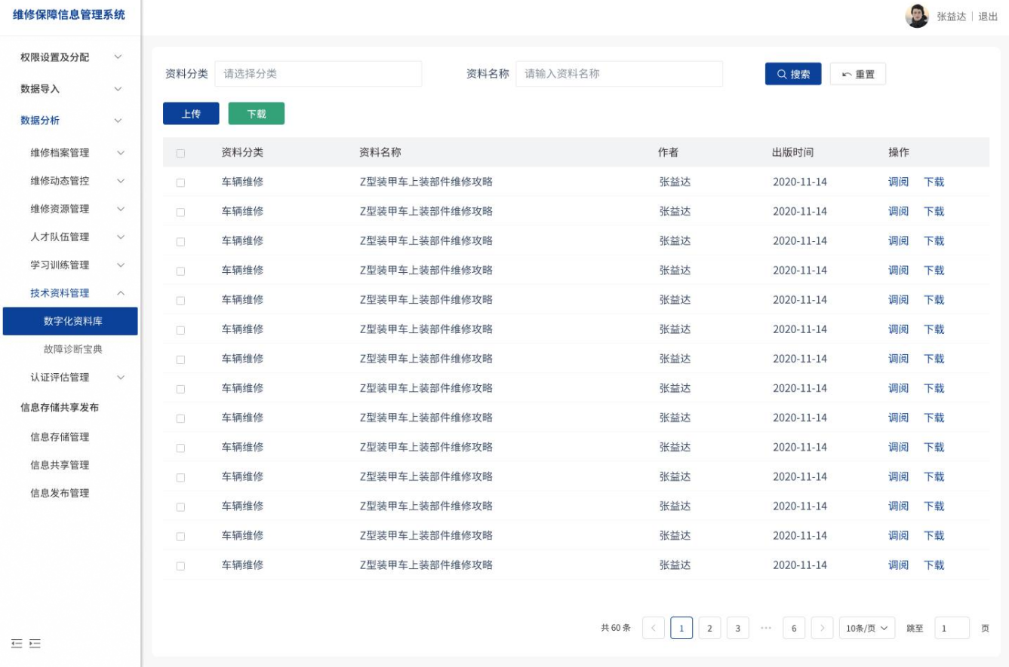Click 调阅 in the last table row

pyautogui.click(x=898, y=565)
